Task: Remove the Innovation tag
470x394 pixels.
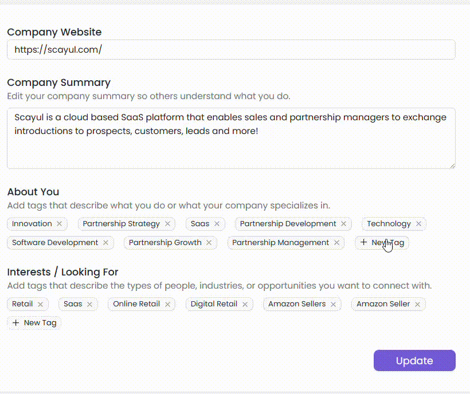Action: pos(59,224)
